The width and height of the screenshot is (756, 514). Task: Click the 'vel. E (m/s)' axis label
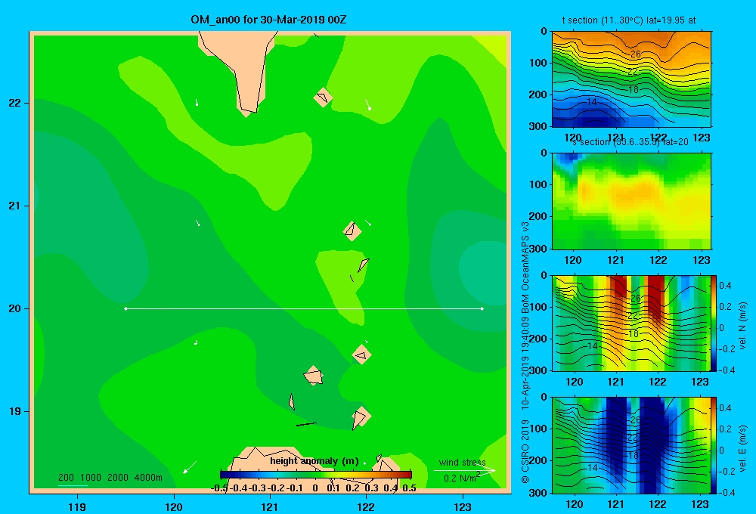742,448
